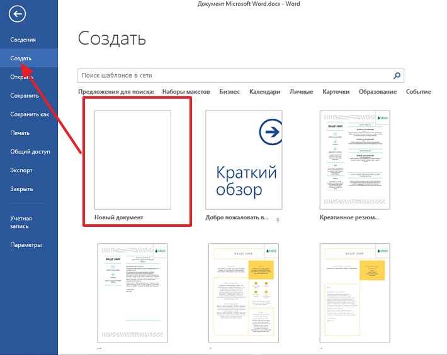
Task: Select Экспорт in the sidebar
Action: coord(21,170)
